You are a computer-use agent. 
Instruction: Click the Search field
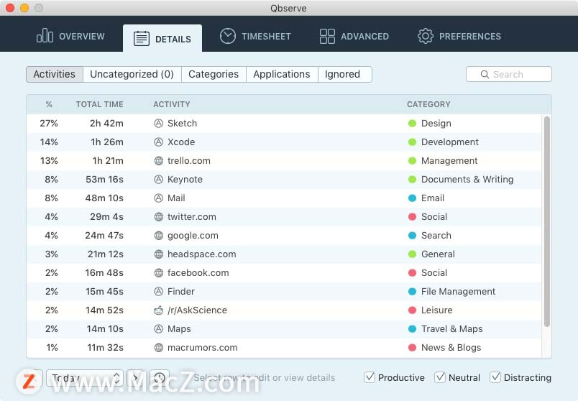tap(509, 74)
